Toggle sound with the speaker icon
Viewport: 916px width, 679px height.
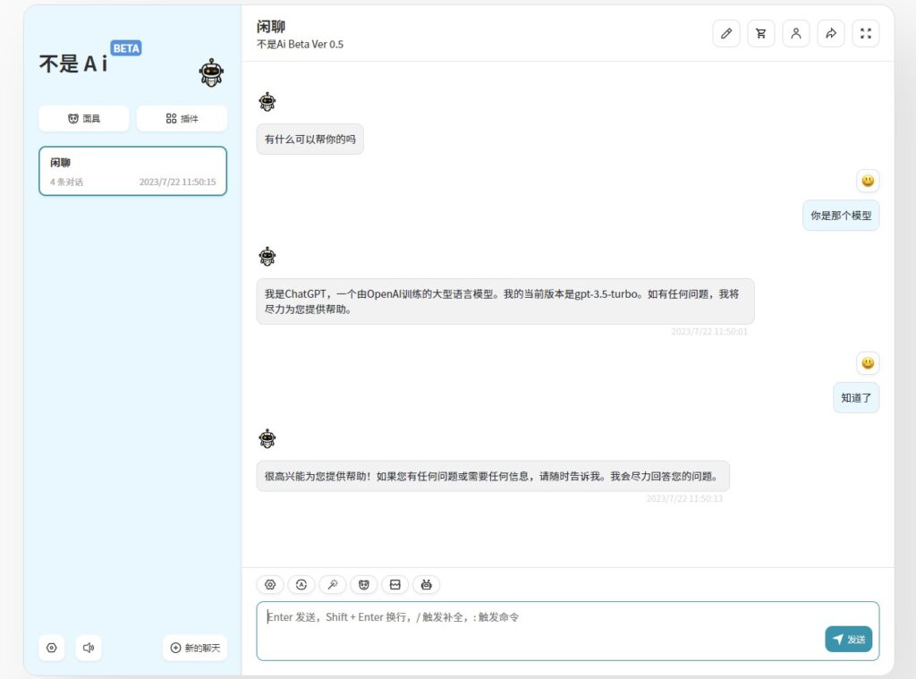point(89,648)
